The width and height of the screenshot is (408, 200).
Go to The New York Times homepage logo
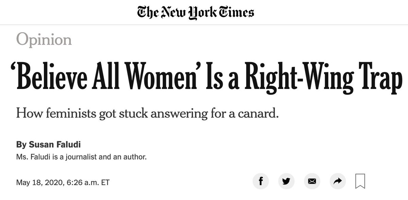[x=195, y=12]
